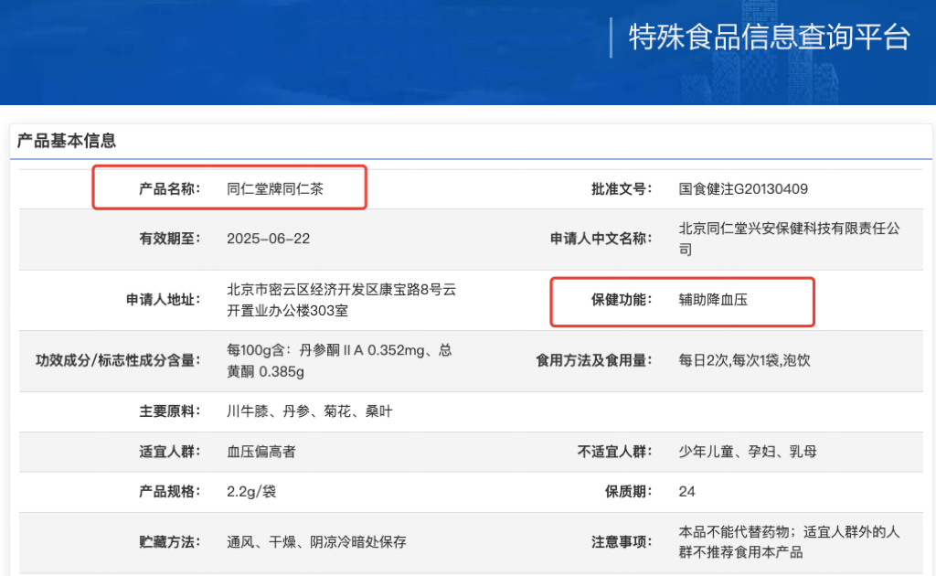This screenshot has width=936, height=576.
Task: Click the 贮藏方法 label
Action: [169, 542]
